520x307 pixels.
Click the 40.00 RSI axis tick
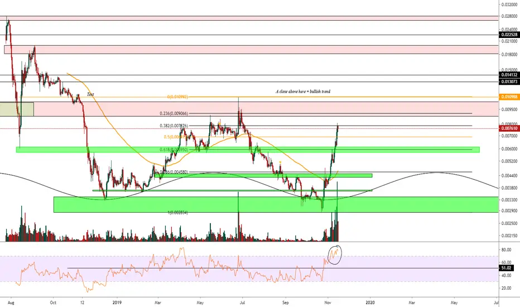coord(506,276)
